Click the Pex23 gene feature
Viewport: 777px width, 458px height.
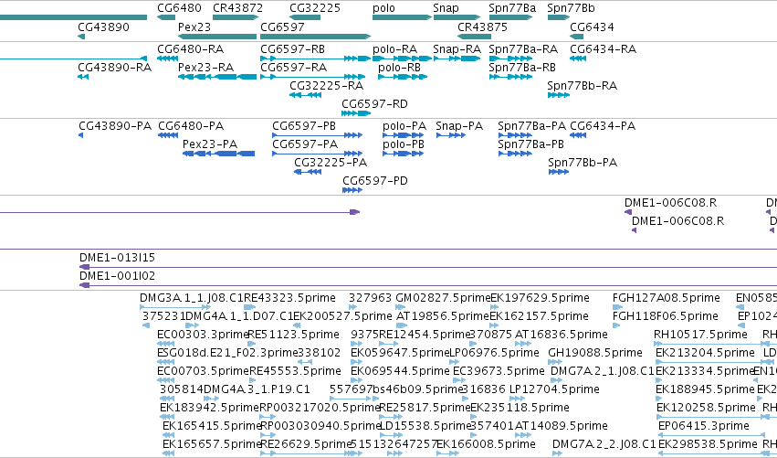tap(217, 37)
